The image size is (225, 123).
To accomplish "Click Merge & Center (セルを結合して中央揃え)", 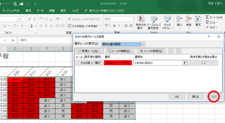I will click(x=83, y=26).
